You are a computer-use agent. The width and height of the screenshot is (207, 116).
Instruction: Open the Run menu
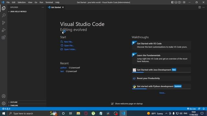click(41, 2)
